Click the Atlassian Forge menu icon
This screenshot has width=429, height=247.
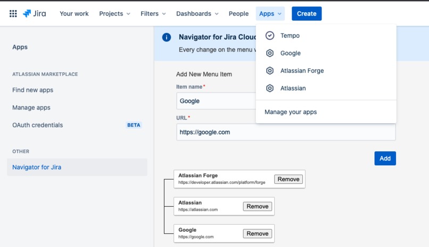click(x=270, y=71)
